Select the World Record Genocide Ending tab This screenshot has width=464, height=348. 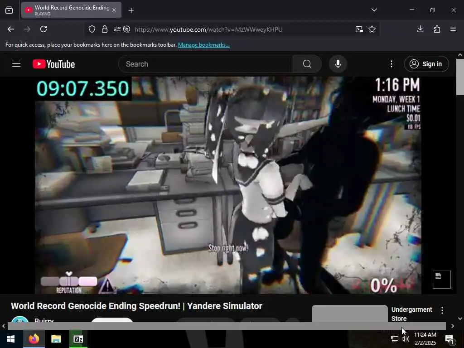coord(71,10)
